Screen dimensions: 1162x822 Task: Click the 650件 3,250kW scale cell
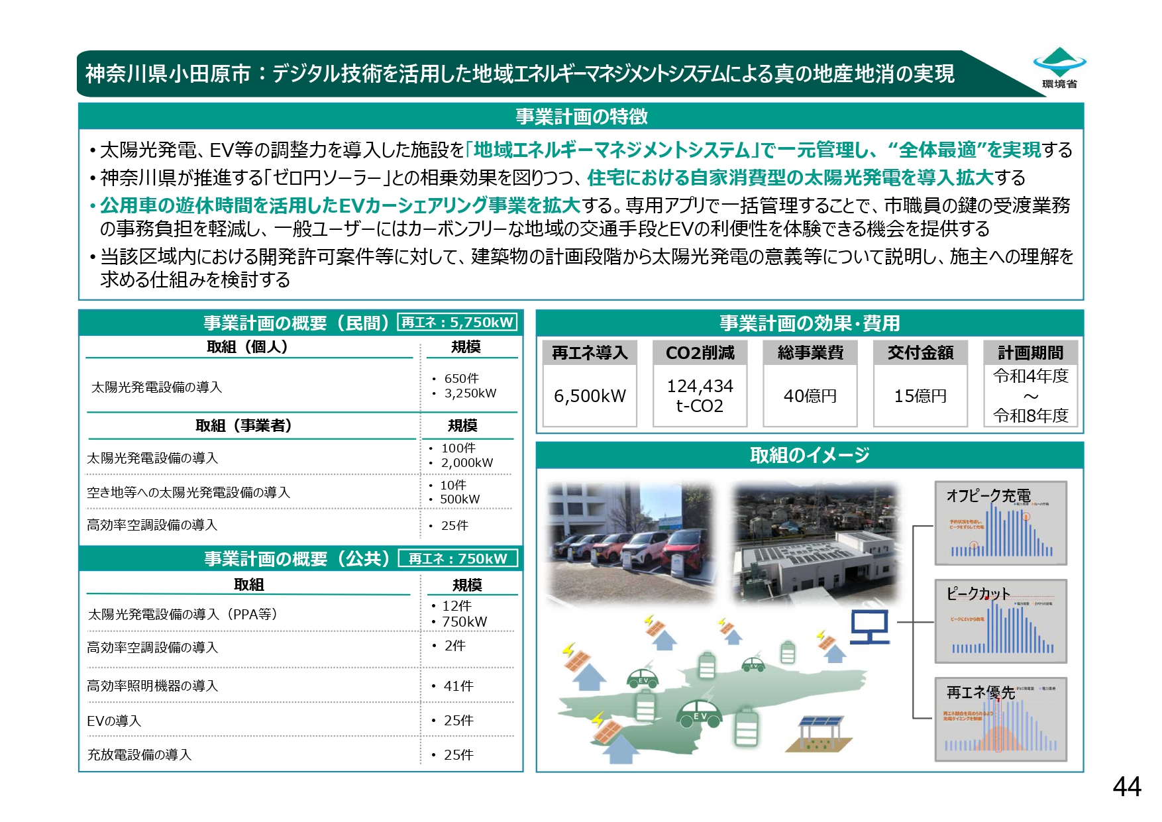click(x=468, y=385)
